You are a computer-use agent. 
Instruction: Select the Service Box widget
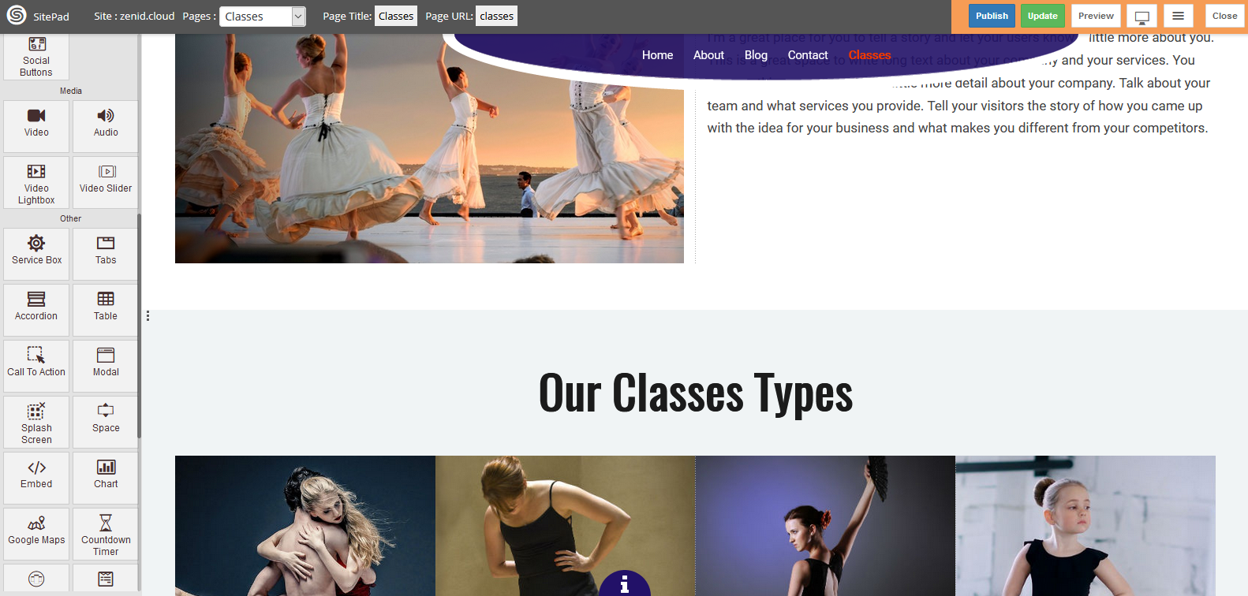[x=36, y=254]
